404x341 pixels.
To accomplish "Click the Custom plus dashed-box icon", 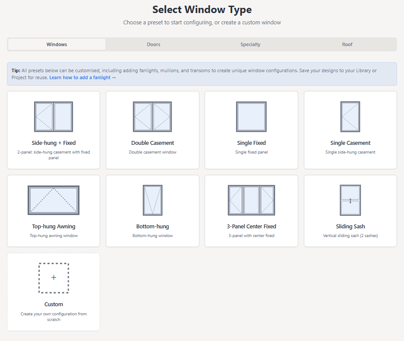I will (54, 278).
